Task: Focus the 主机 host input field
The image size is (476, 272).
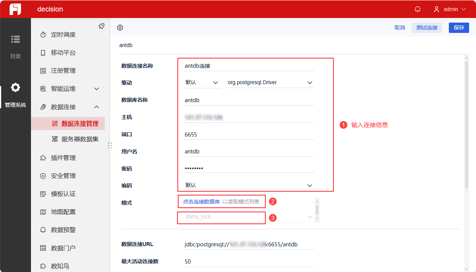Action: tap(249, 117)
